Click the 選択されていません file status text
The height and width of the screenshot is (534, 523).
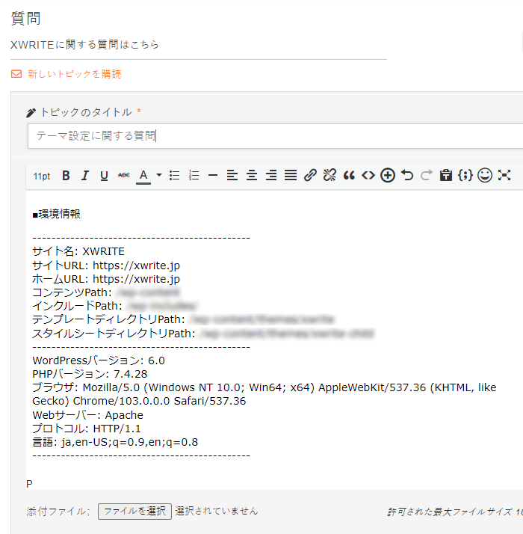point(217,511)
